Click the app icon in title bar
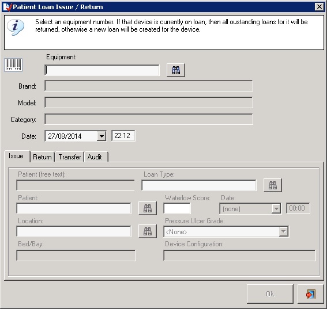327x309 pixels. (7, 7)
